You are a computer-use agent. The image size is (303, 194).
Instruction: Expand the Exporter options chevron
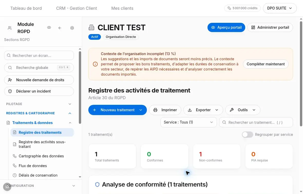click(217, 110)
